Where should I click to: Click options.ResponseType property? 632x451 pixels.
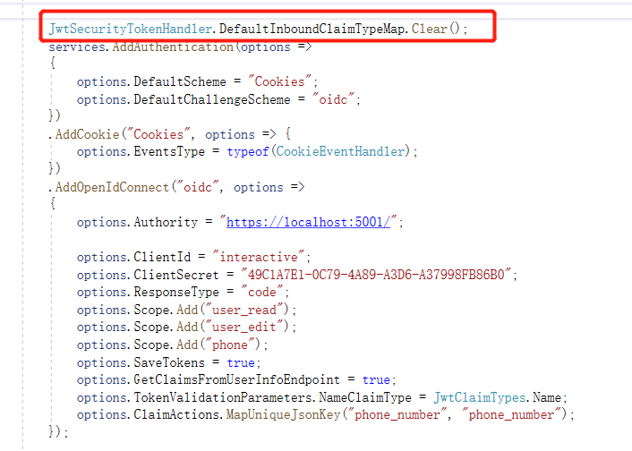pyautogui.click(x=148, y=292)
